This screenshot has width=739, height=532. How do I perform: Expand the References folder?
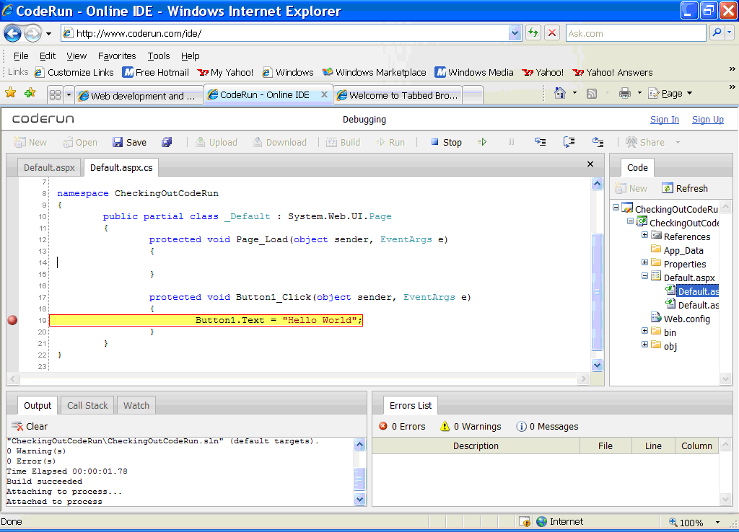[644, 234]
